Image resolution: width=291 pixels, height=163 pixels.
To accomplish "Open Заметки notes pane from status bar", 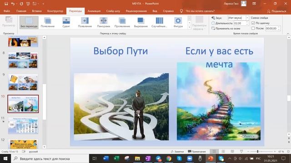I will pos(177,152).
